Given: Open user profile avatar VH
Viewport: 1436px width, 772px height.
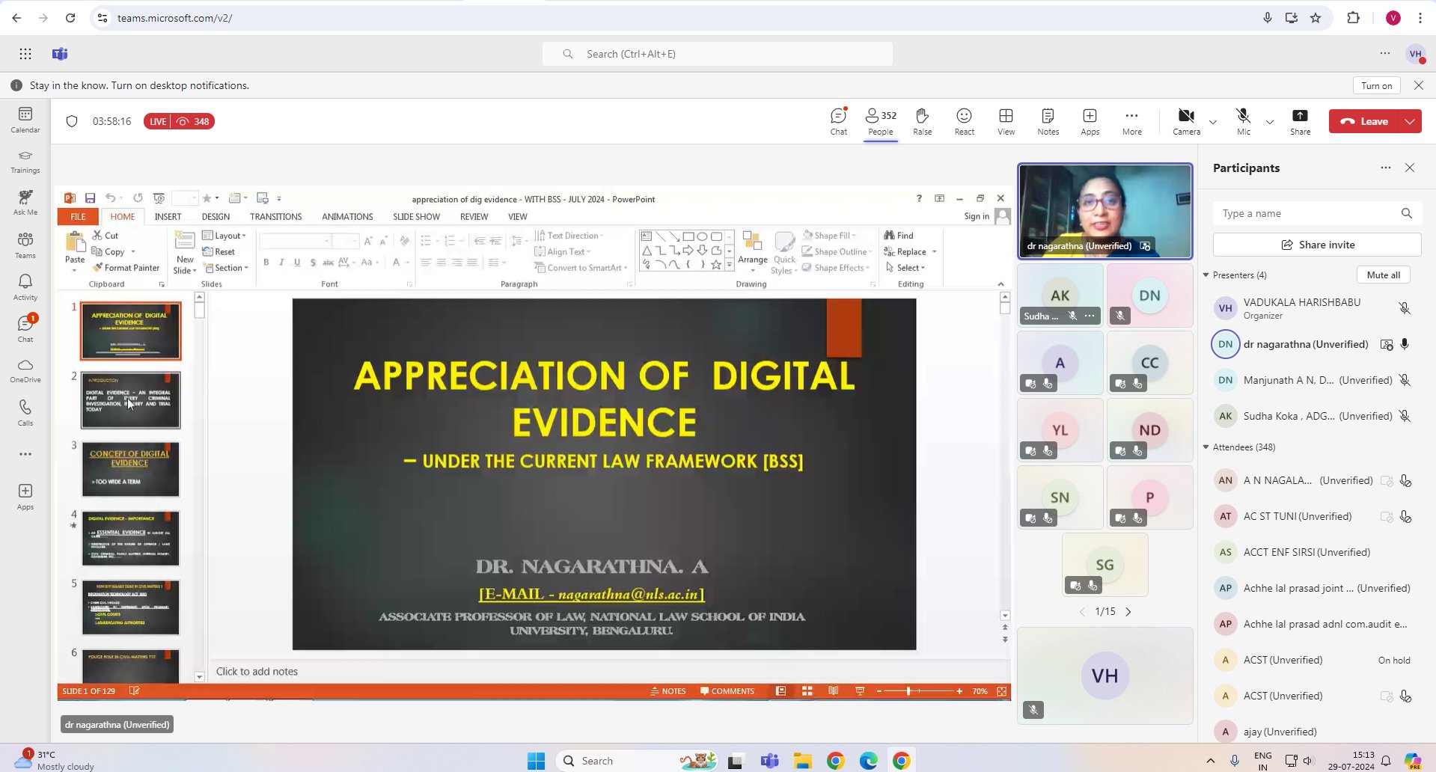Looking at the screenshot, I should [1415, 54].
